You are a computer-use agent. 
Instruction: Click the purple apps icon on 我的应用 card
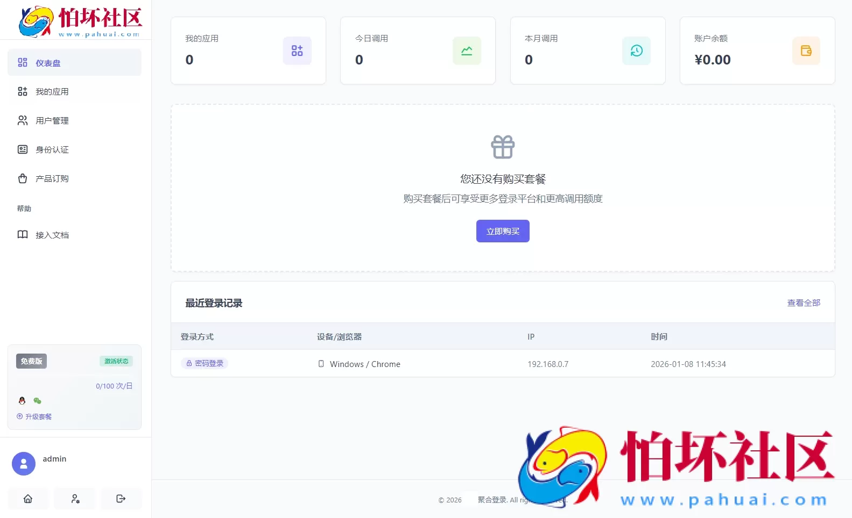click(297, 51)
